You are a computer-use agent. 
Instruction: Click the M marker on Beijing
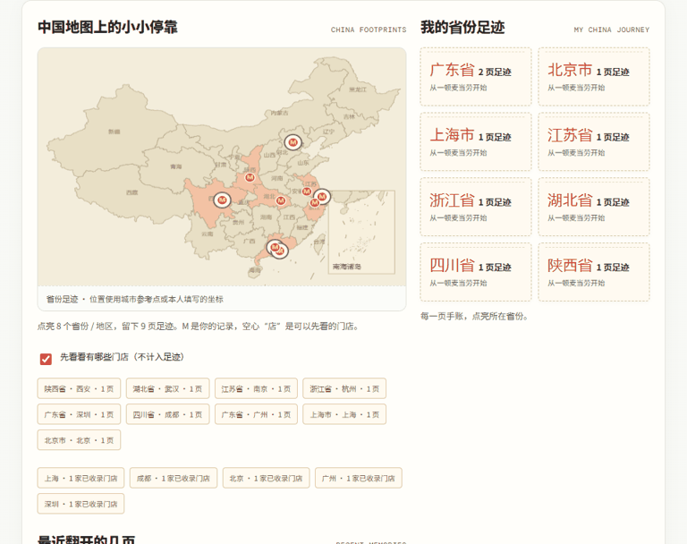coord(293,142)
